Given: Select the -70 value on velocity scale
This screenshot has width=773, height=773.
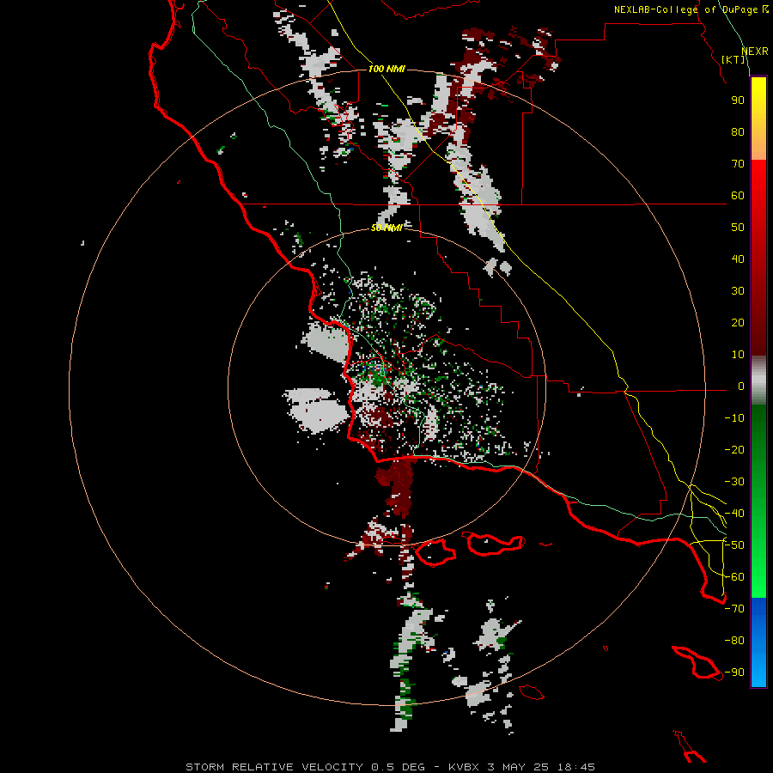Looking at the screenshot, I should 734,609.
